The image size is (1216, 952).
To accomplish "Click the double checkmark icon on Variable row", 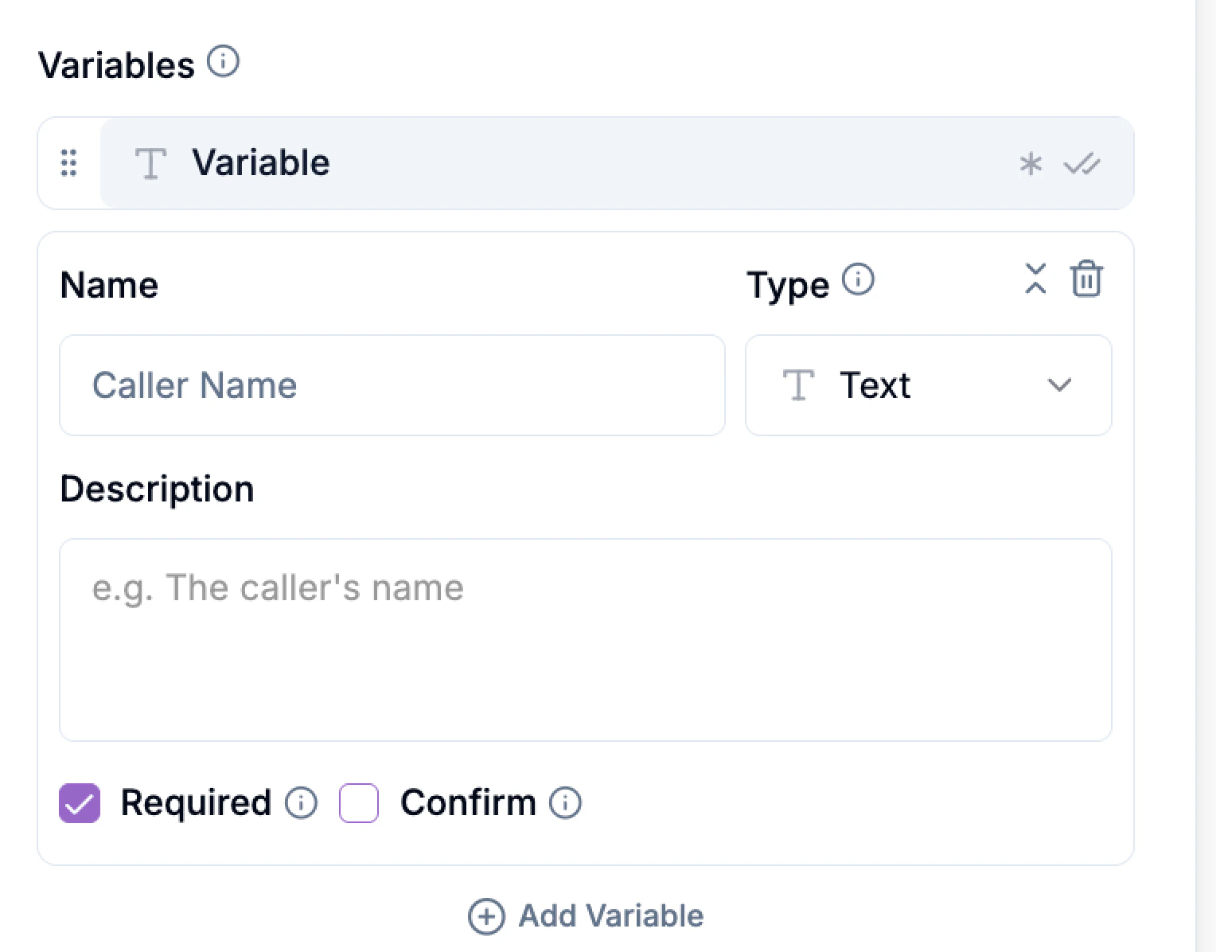I will [1082, 163].
